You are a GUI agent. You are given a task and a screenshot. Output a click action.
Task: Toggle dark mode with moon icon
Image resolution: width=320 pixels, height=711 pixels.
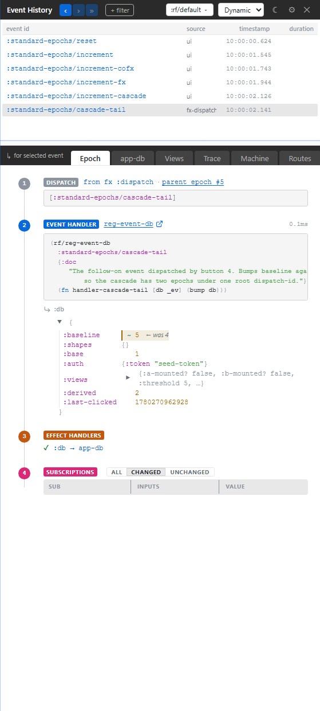[x=275, y=10]
